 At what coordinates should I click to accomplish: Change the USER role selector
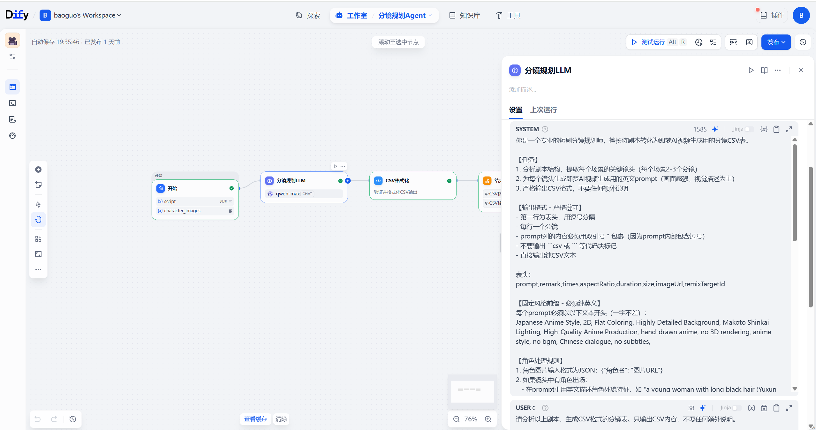pos(525,408)
